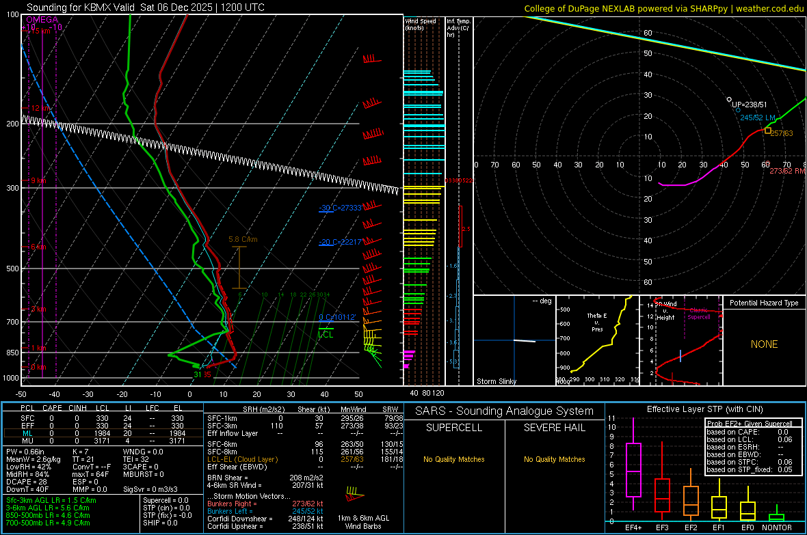The height and width of the screenshot is (535, 807).
Task: Click the Potential Hazard Type NONE label
Action: (x=764, y=344)
